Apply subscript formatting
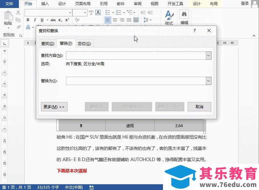Viewport: 259px width, 190px height. (60, 20)
